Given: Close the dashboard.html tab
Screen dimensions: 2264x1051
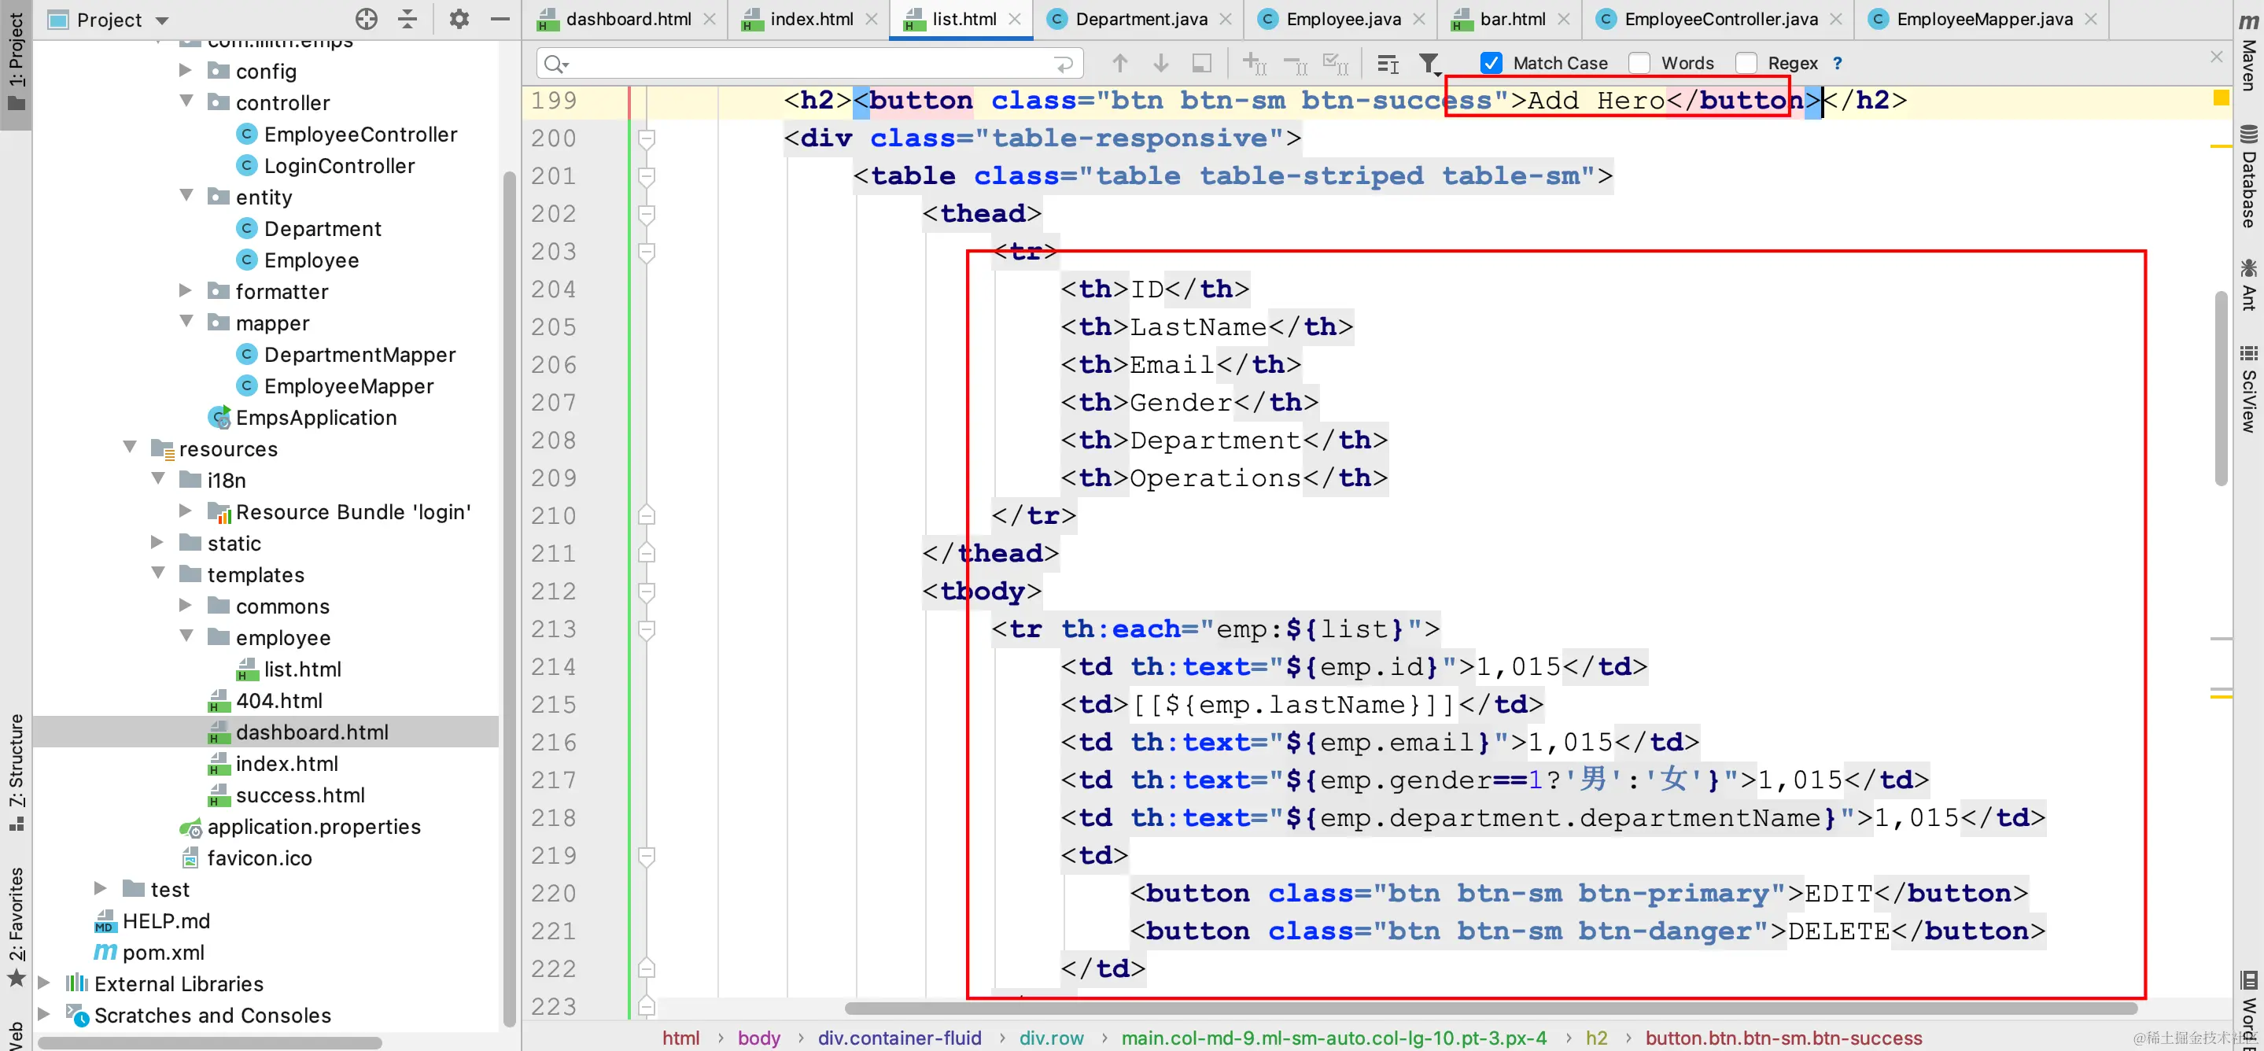Looking at the screenshot, I should coord(710,18).
